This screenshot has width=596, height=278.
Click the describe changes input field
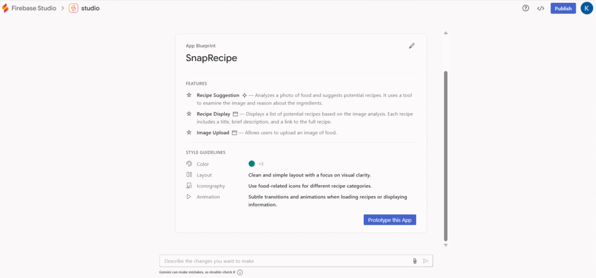click(287, 261)
